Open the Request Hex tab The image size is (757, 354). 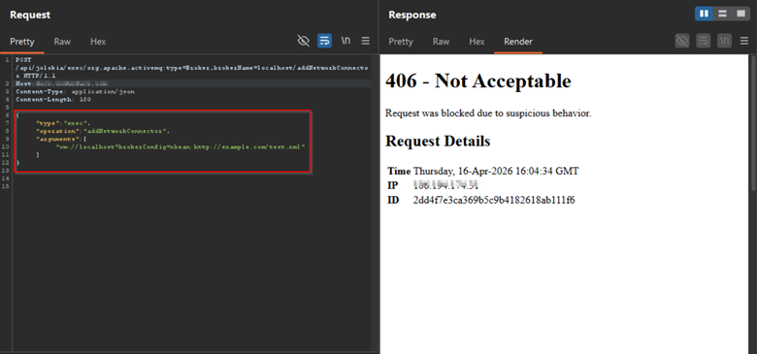[98, 42]
